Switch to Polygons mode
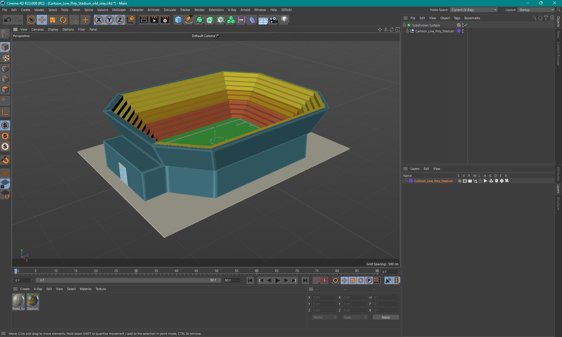Image resolution: width=562 pixels, height=337 pixels. 5,90
